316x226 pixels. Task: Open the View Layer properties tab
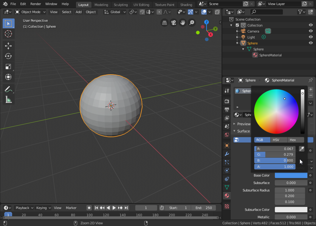pos(227,118)
